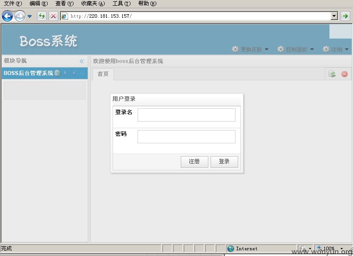Click refresh icon in BOSS后台管理系统 header
Image resolution: width=353 pixels, height=256 pixels.
click(x=58, y=73)
